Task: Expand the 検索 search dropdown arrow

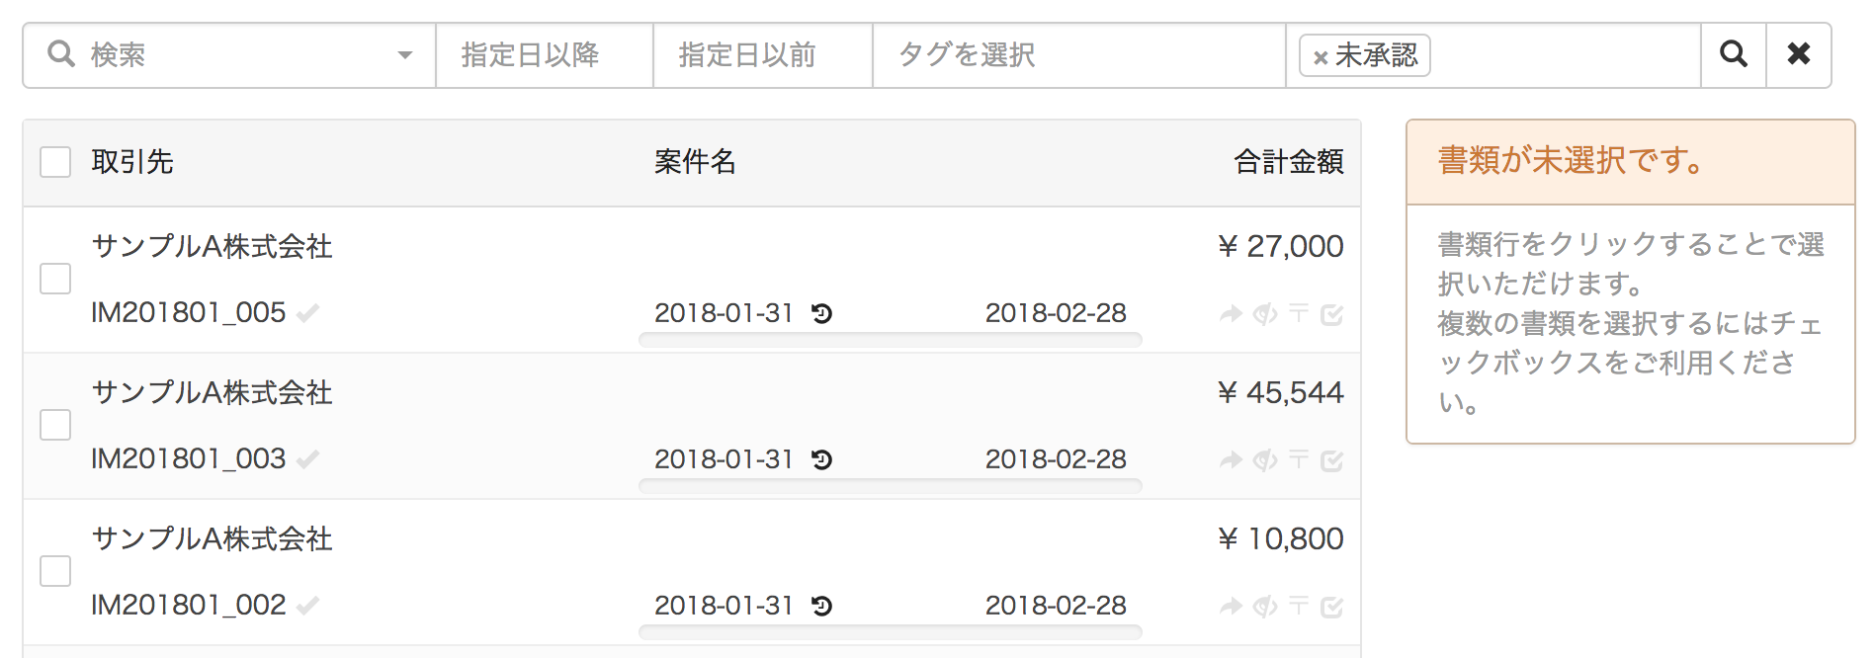Action: [x=404, y=55]
